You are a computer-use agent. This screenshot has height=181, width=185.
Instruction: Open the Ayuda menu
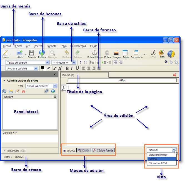(x=93, y=46)
